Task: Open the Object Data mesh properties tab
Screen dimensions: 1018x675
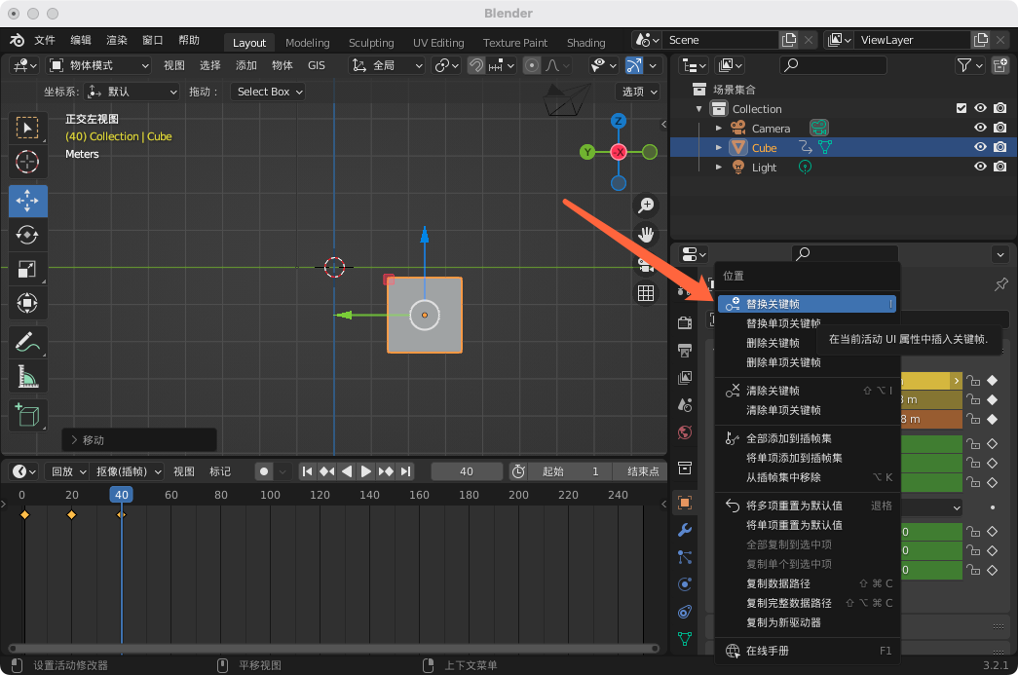Action: [684, 639]
